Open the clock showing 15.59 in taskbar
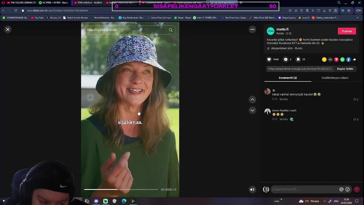The width and height of the screenshot is (364, 205). click(x=346, y=201)
